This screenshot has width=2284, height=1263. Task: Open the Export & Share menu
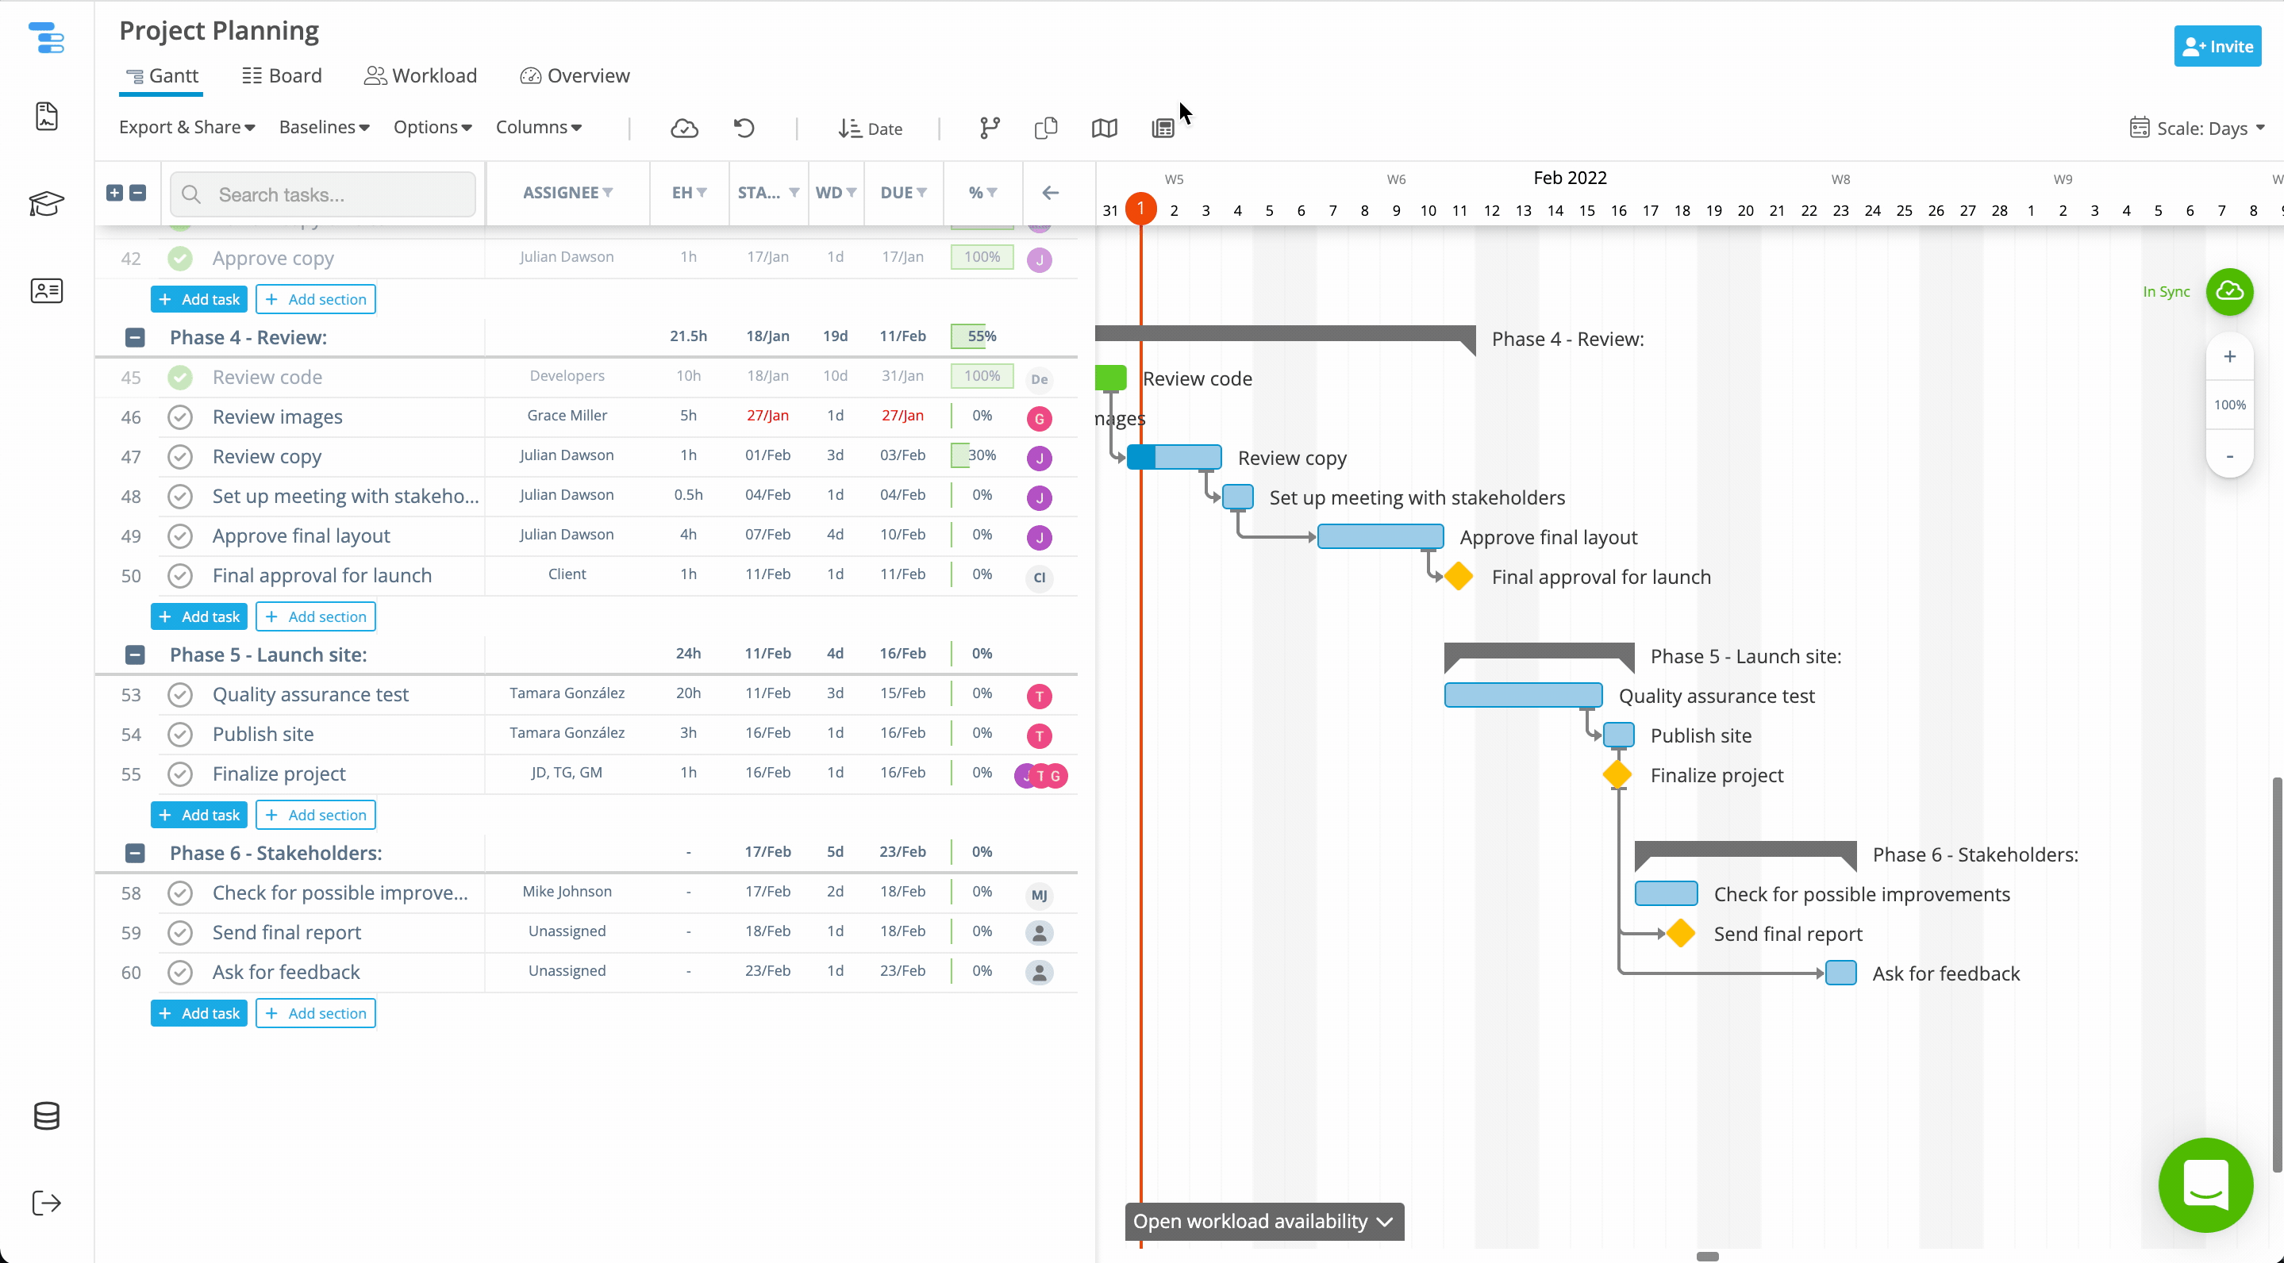(x=186, y=127)
